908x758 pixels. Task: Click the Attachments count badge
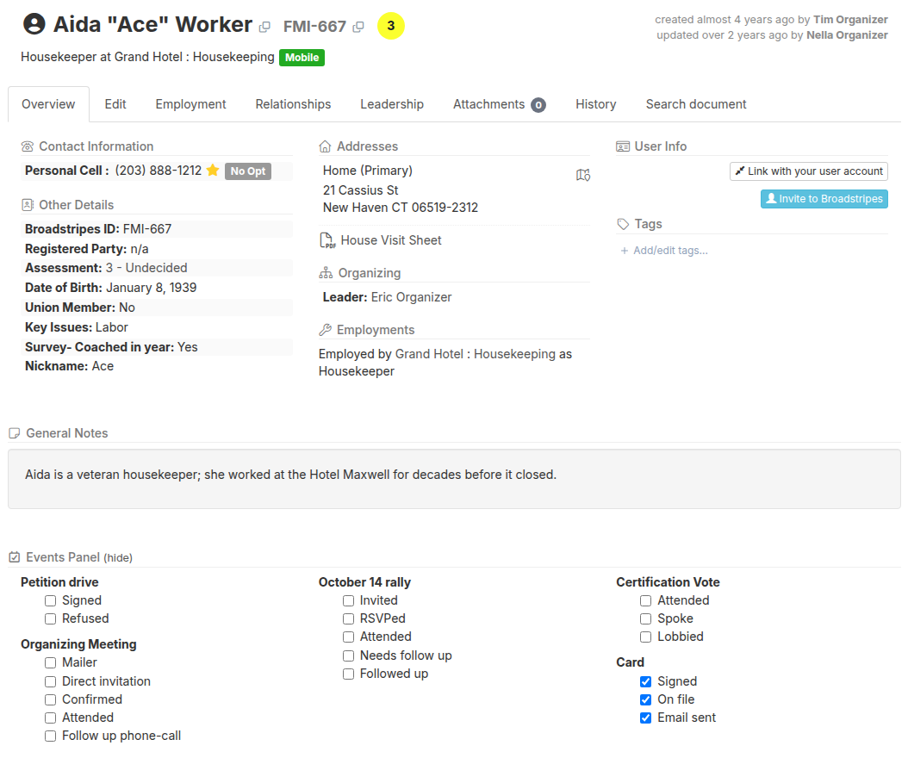538,105
